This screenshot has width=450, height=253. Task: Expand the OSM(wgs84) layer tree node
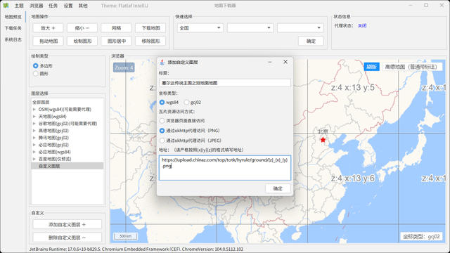click(x=34, y=110)
